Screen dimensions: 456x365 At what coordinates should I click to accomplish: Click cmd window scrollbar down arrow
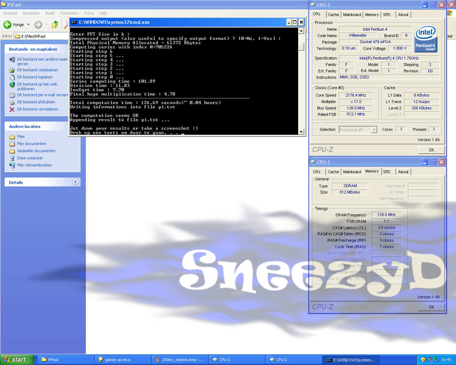click(301, 132)
